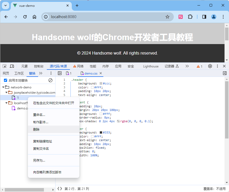Screen dimensions: 229x192
Task: Open Chrome three-dot menu
Action: 223,17
